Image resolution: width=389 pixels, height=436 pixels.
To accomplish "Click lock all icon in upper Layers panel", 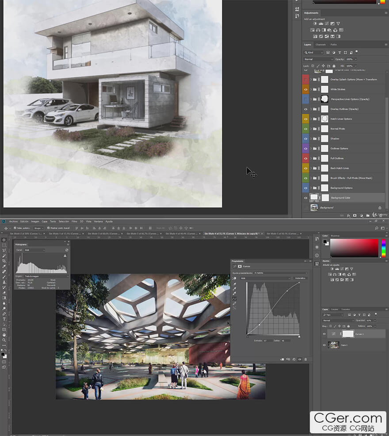I will pos(334,66).
